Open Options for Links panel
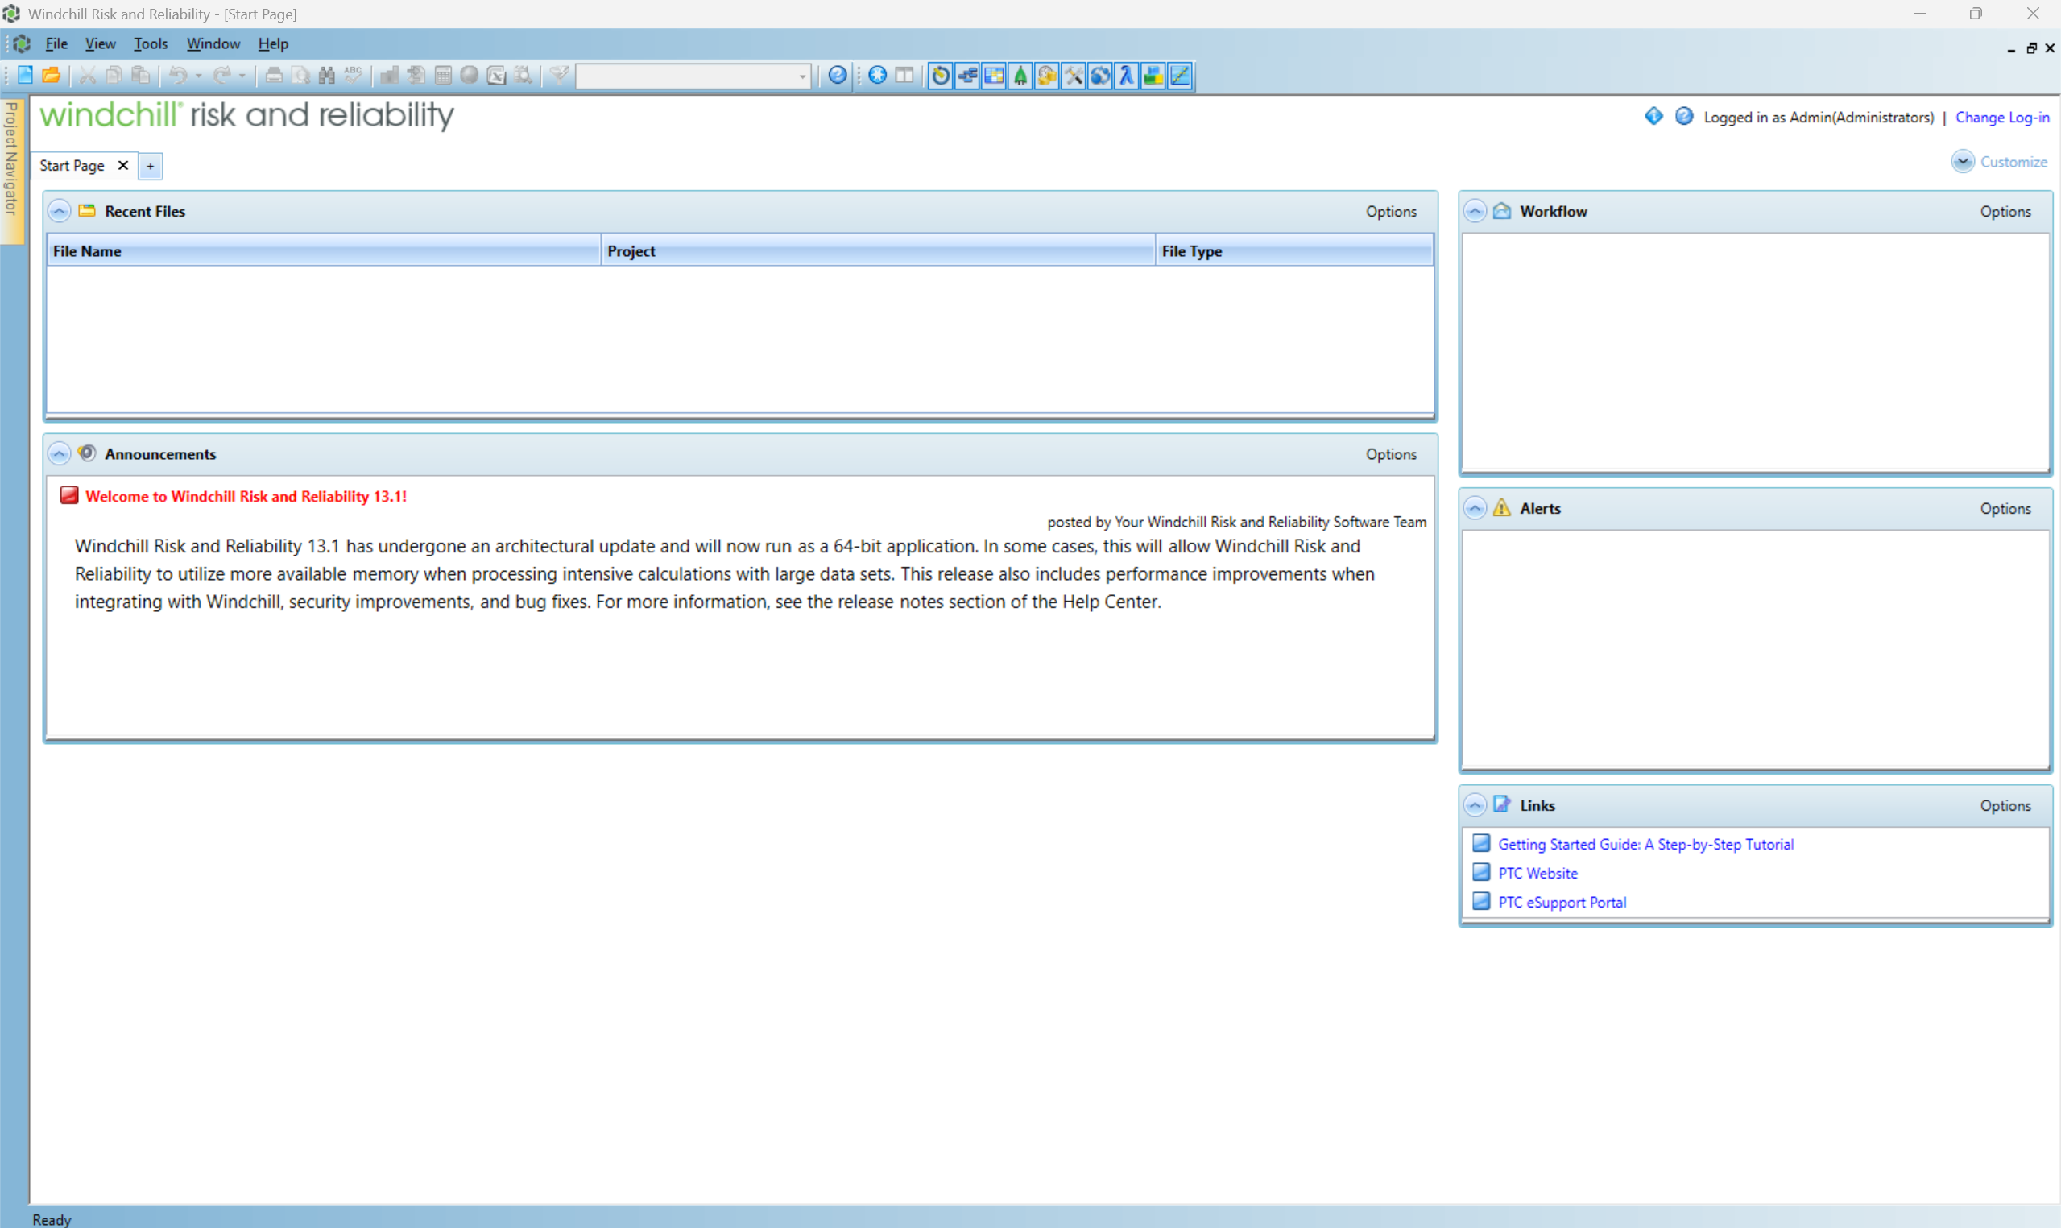This screenshot has width=2061, height=1228. (2005, 805)
